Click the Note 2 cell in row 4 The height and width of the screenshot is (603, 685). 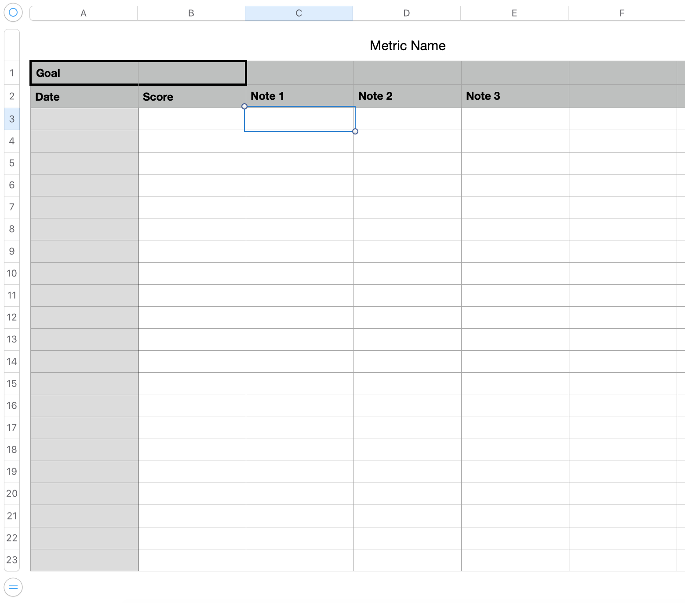[x=408, y=141]
